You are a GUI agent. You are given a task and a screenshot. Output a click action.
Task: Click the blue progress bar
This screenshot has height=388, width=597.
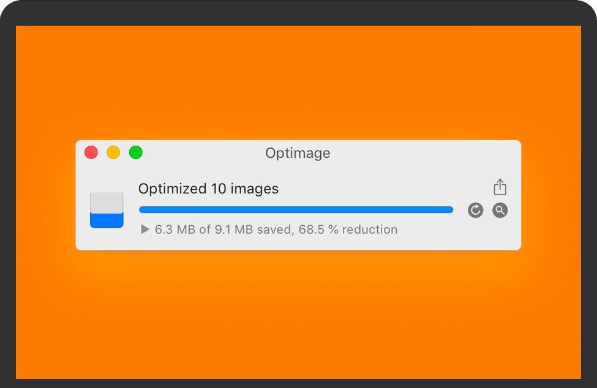click(296, 209)
